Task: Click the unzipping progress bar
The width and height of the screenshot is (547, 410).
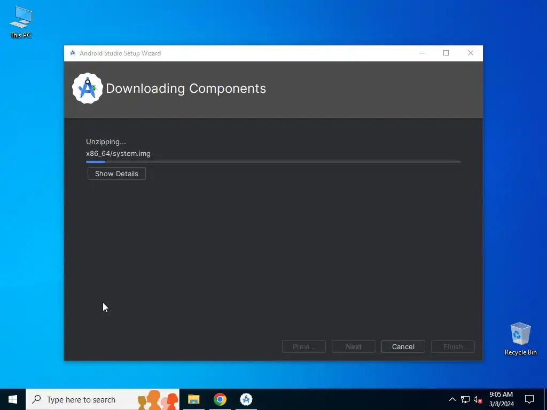Action: click(273, 162)
